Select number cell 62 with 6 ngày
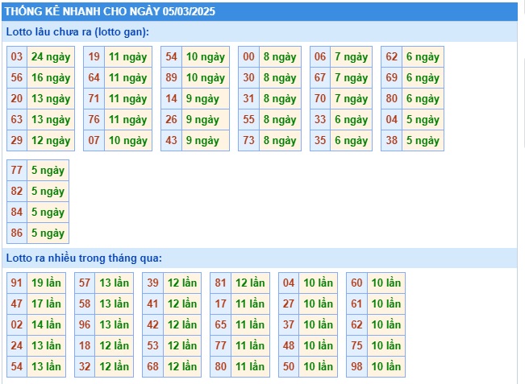525x384 pixels. (391, 56)
